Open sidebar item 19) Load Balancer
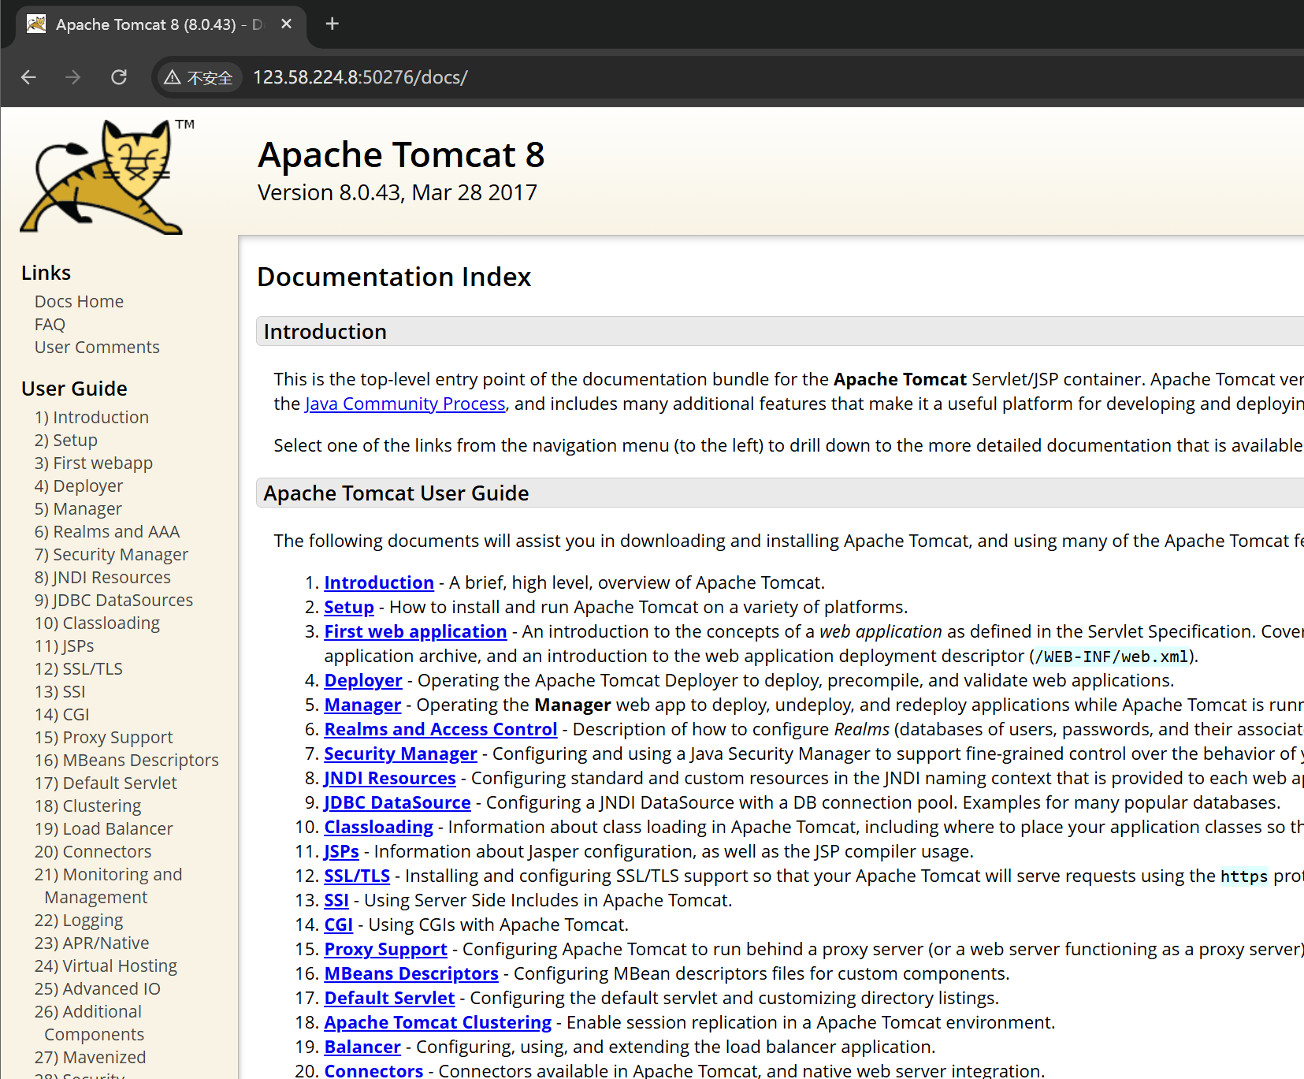This screenshot has width=1304, height=1079. [x=104, y=828]
